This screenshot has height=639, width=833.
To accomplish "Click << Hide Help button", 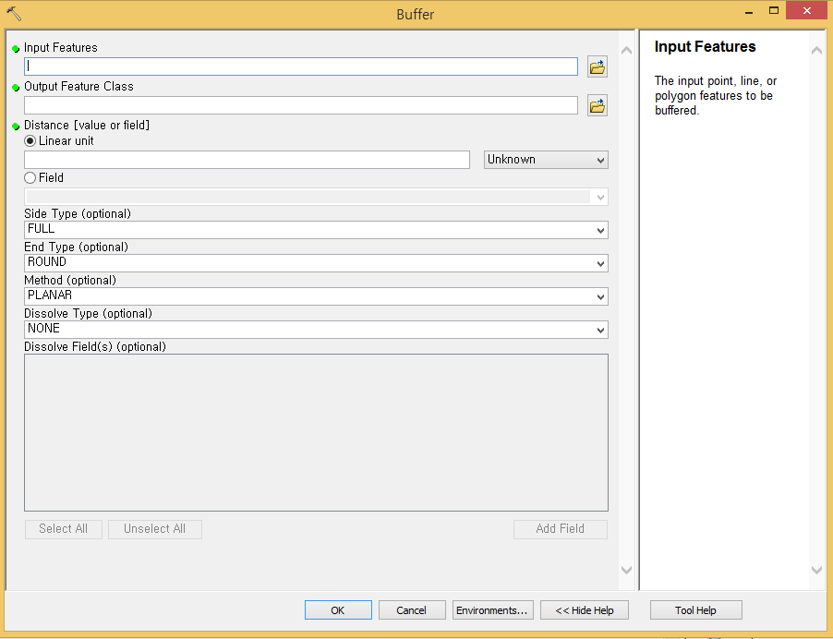I will tap(585, 609).
